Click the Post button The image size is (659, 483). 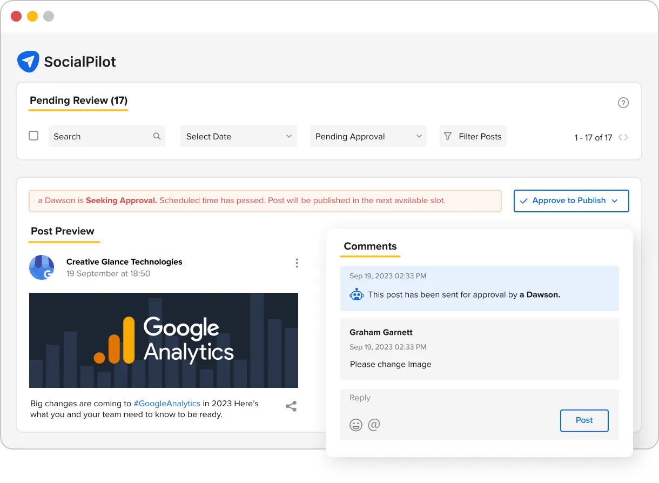click(x=584, y=420)
